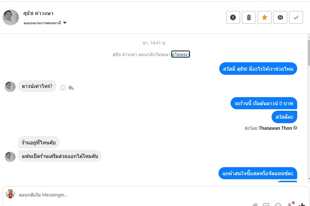Open info for sender Thanawan Thon

pos(295,128)
